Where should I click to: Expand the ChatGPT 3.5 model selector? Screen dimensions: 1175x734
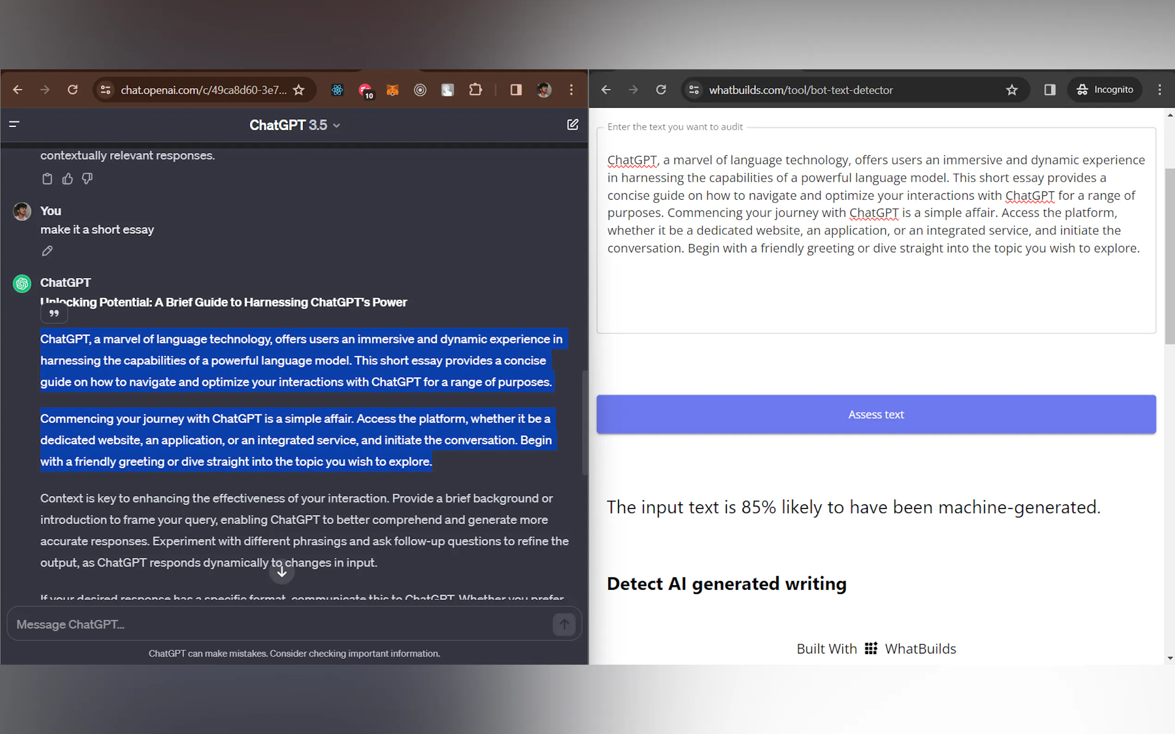click(294, 125)
